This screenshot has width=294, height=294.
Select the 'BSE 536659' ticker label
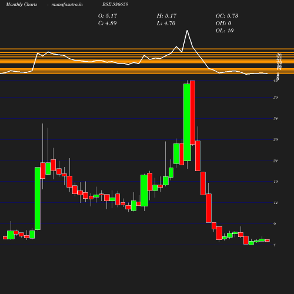click(115, 4)
